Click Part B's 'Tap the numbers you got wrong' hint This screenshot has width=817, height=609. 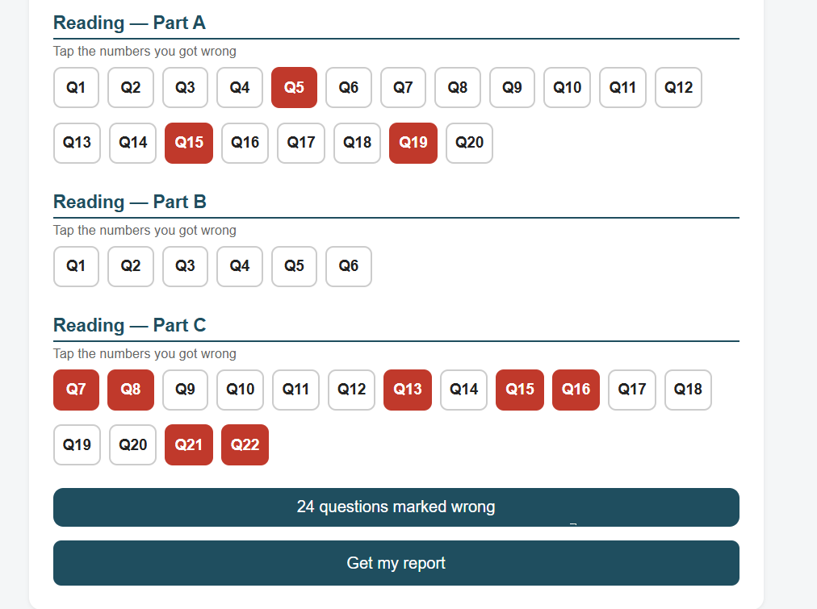click(145, 230)
